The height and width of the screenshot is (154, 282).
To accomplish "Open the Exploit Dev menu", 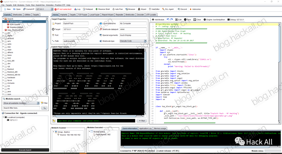I will click(40, 5).
